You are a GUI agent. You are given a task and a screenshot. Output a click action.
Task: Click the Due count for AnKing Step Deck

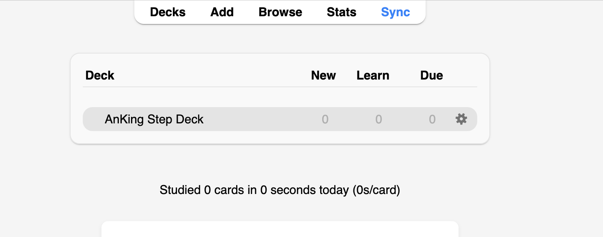point(432,119)
